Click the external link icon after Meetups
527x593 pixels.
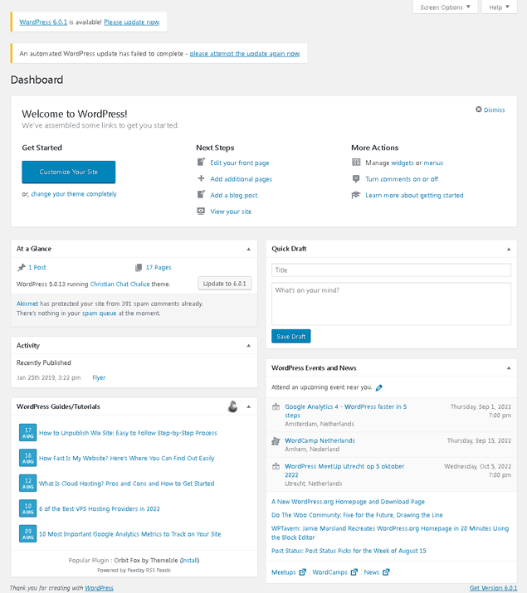(x=302, y=571)
